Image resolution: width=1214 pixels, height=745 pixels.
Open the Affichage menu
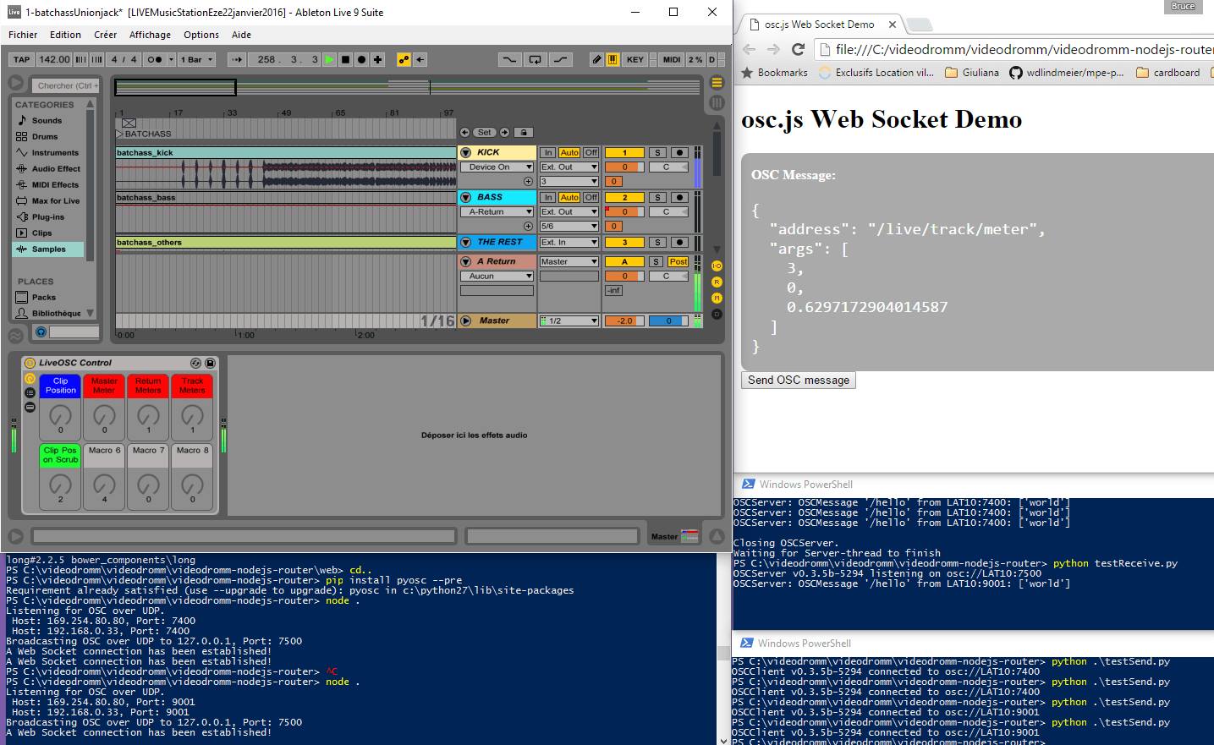[150, 35]
